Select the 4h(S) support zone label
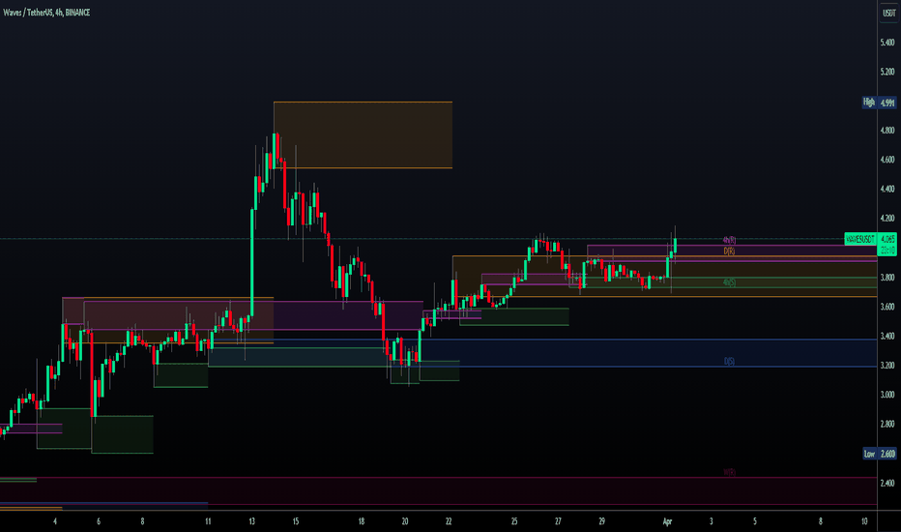This screenshot has height=532, width=901. click(729, 282)
